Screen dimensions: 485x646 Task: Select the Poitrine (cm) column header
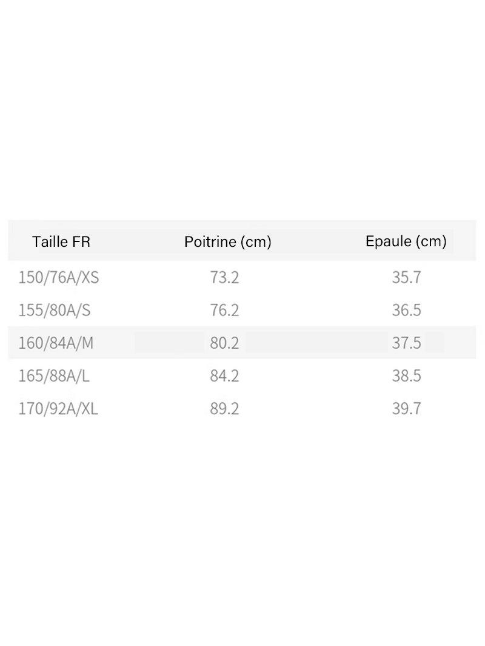(228, 242)
